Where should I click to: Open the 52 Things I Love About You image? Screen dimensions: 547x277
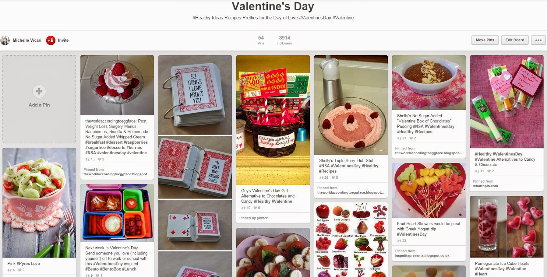pyautogui.click(x=195, y=95)
